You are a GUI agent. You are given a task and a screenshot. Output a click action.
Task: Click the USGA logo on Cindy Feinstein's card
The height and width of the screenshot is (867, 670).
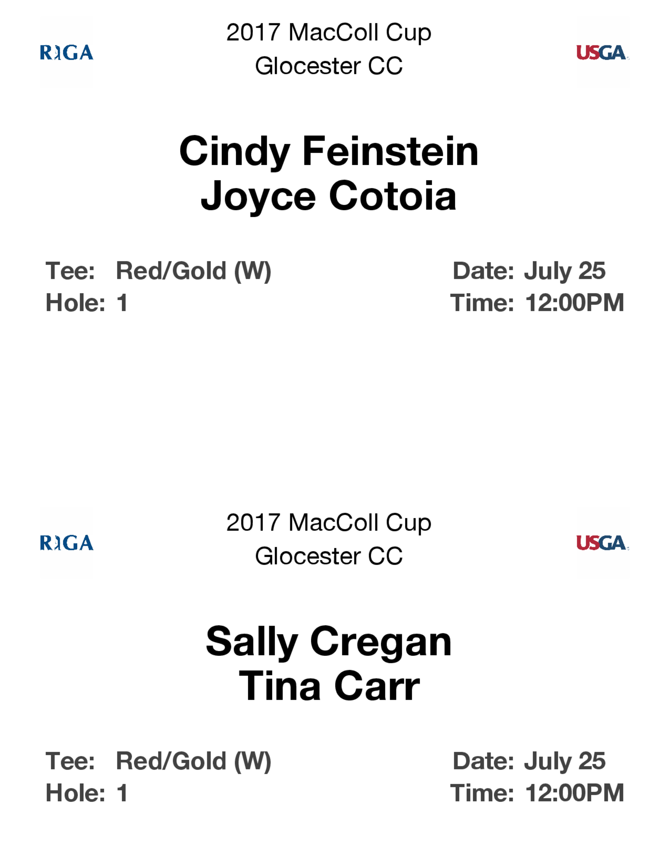tap(602, 53)
